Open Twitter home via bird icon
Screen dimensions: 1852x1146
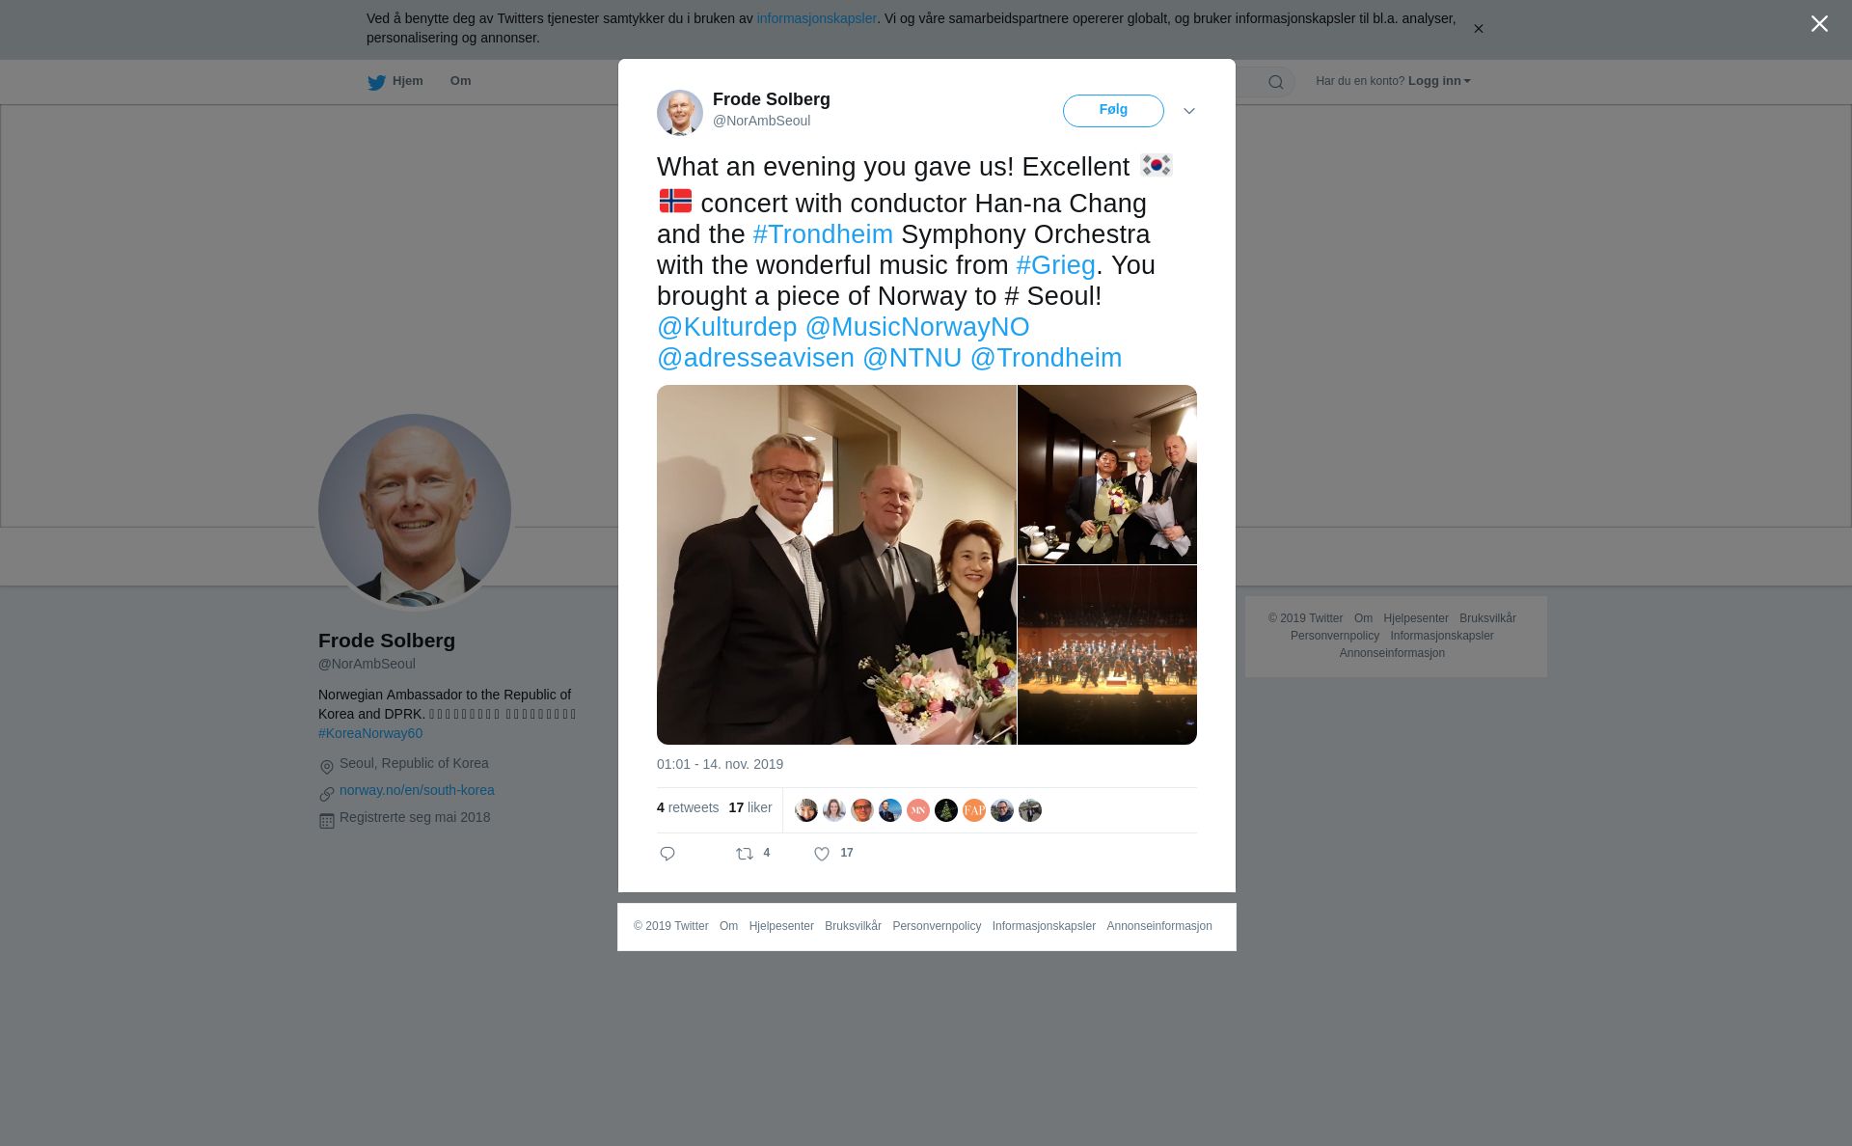[x=376, y=82]
